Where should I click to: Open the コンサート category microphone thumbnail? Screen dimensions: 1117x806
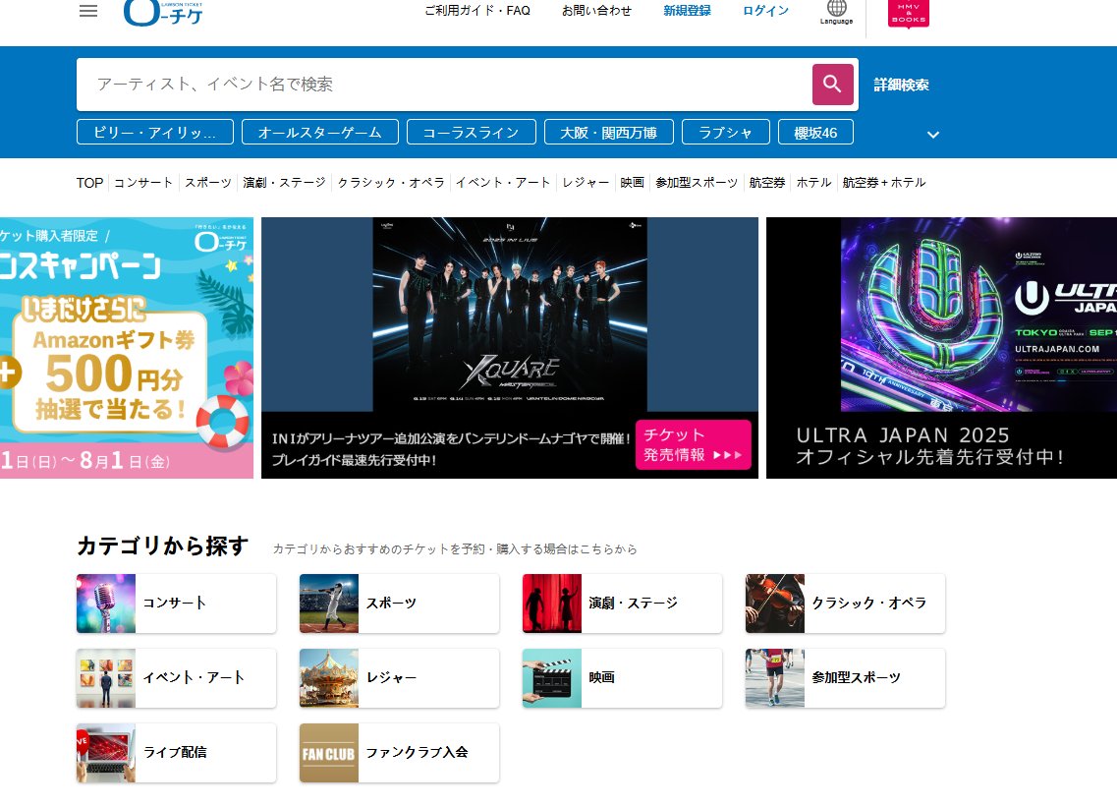click(x=106, y=604)
